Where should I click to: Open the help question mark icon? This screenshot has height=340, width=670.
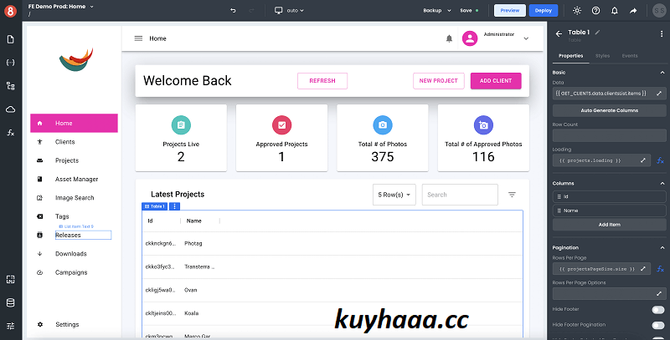(595, 11)
